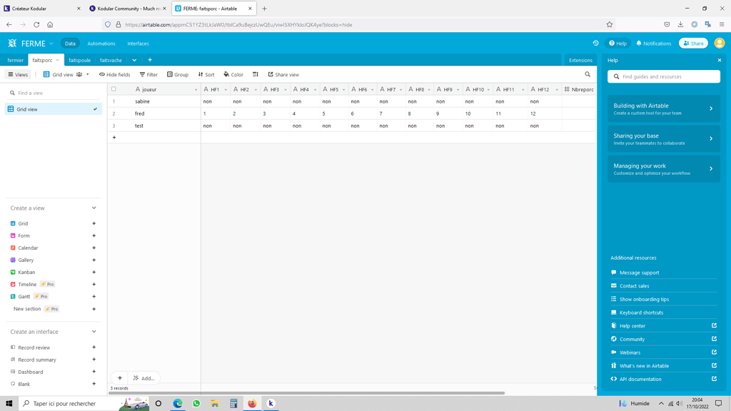Add a Record review interface plus

pyautogui.click(x=94, y=347)
